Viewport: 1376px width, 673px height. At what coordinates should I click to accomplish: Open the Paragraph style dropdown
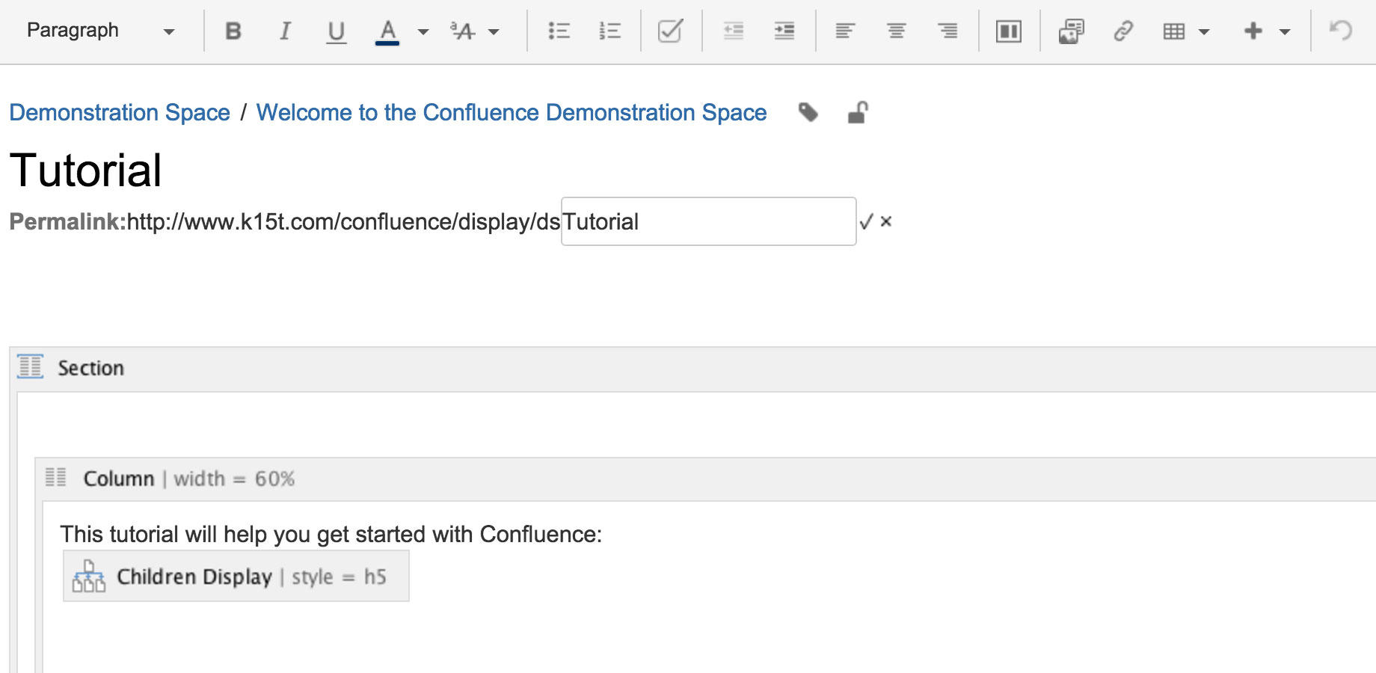click(100, 31)
